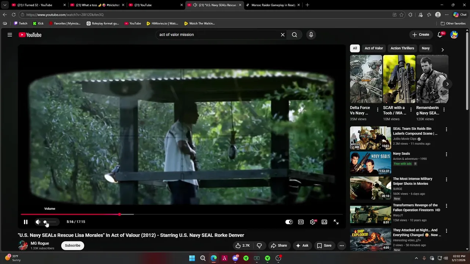The image size is (470, 264).
Task: Click the search magnifier button
Action: tap(294, 34)
